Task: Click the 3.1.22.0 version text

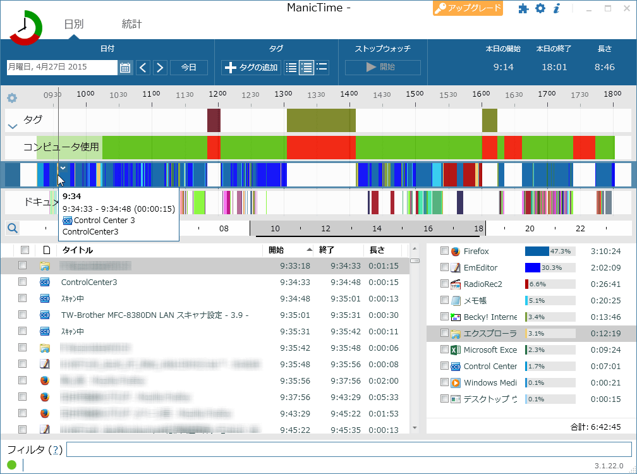Action: click(609, 466)
